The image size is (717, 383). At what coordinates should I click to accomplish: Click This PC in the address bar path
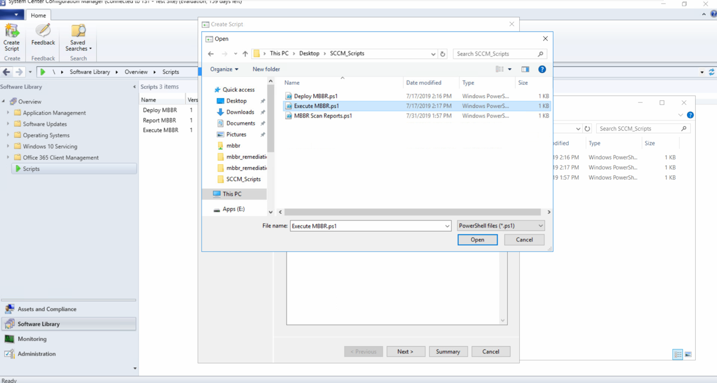pyautogui.click(x=279, y=54)
